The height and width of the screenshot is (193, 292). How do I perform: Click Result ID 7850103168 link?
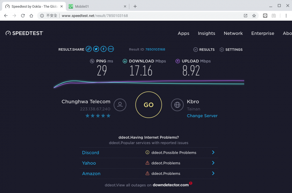click(x=155, y=49)
